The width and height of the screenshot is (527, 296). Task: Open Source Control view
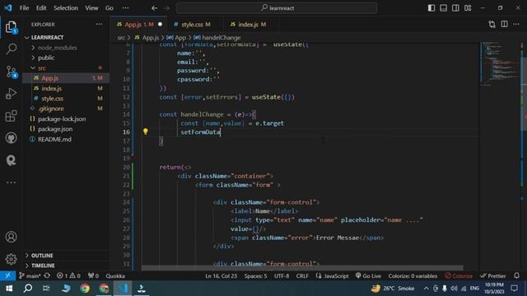11,72
